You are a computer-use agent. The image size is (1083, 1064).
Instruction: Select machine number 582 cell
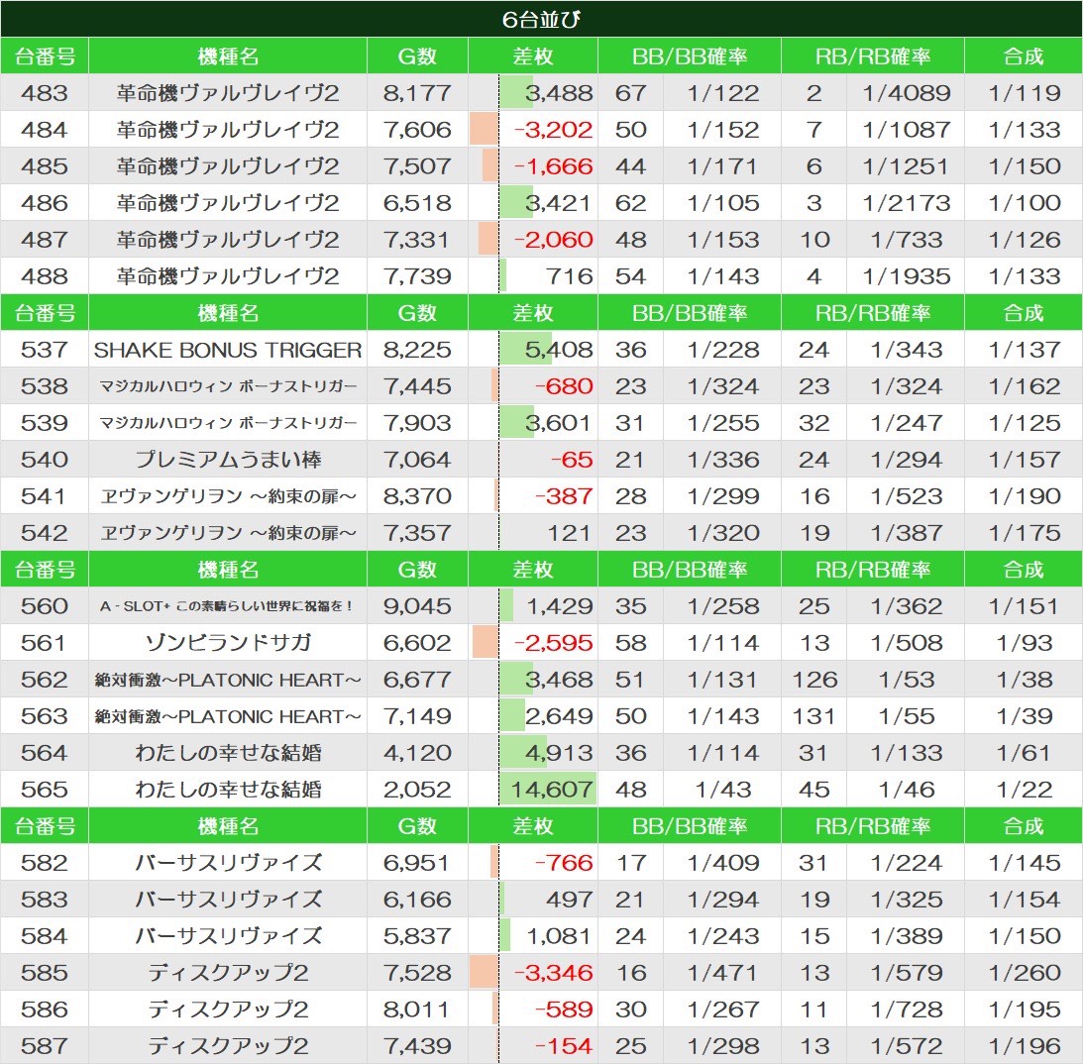coord(45,862)
